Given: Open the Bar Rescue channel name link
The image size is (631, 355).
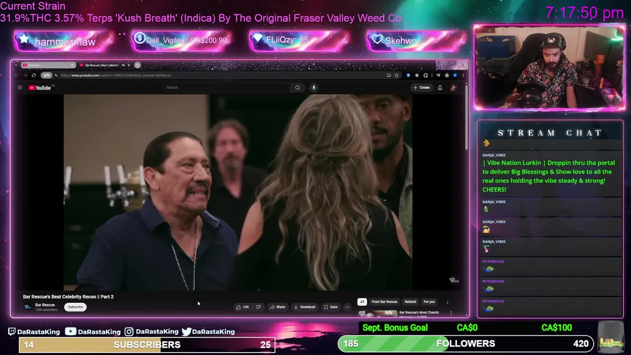Looking at the screenshot, I should pyautogui.click(x=45, y=305).
